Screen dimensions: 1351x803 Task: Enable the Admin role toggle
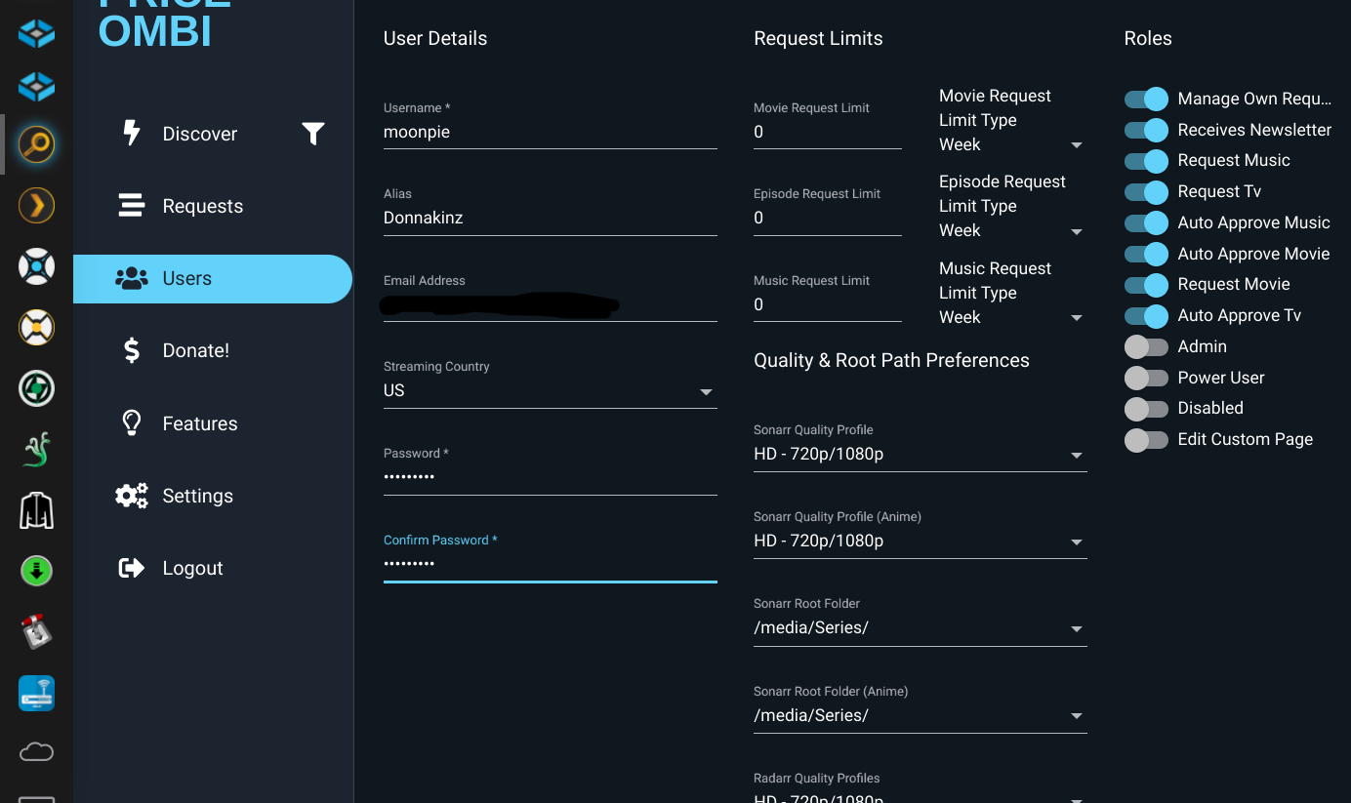point(1147,346)
